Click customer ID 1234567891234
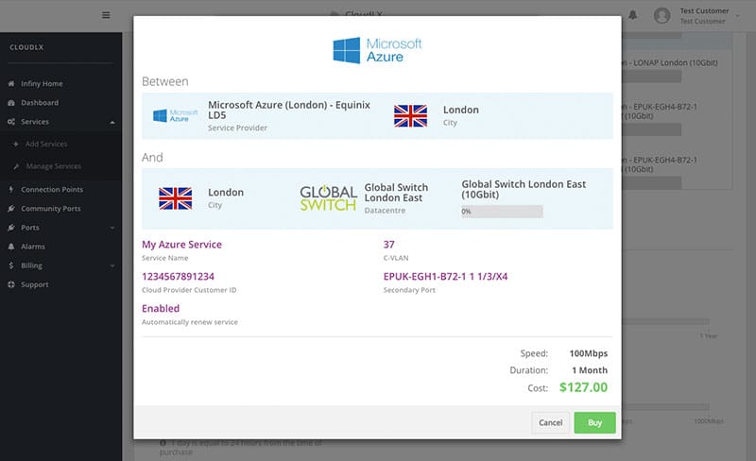This screenshot has height=461, width=756. point(178,276)
